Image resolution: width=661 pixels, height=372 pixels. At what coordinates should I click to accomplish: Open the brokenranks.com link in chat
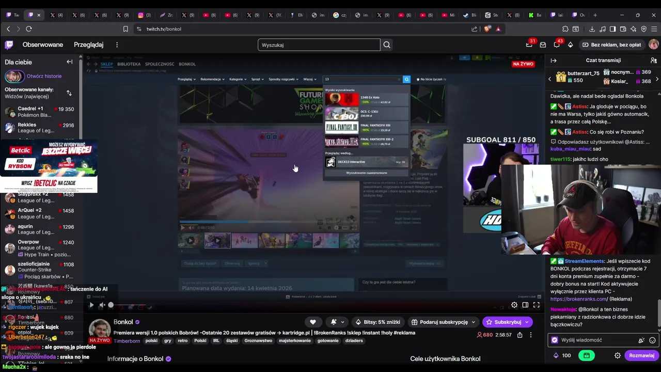tap(579, 299)
